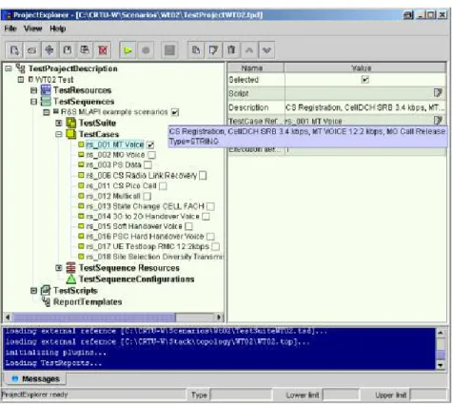Open the View menu

click(x=32, y=29)
